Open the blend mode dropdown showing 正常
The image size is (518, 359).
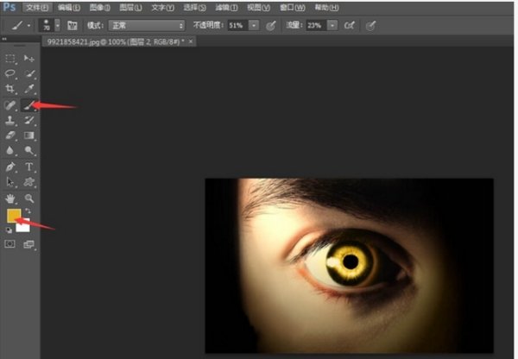(x=145, y=26)
